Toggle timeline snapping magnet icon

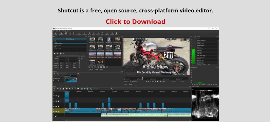(x=82, y=89)
